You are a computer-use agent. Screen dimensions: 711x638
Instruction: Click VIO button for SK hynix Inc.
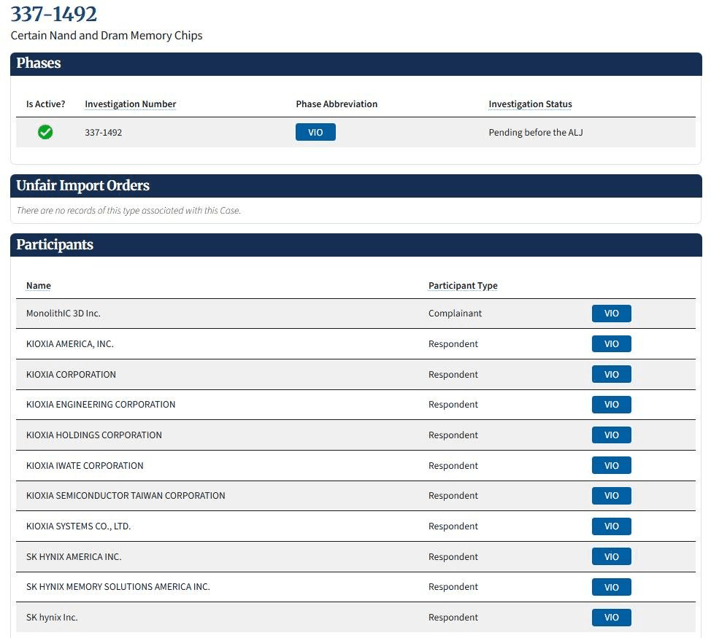click(x=611, y=618)
